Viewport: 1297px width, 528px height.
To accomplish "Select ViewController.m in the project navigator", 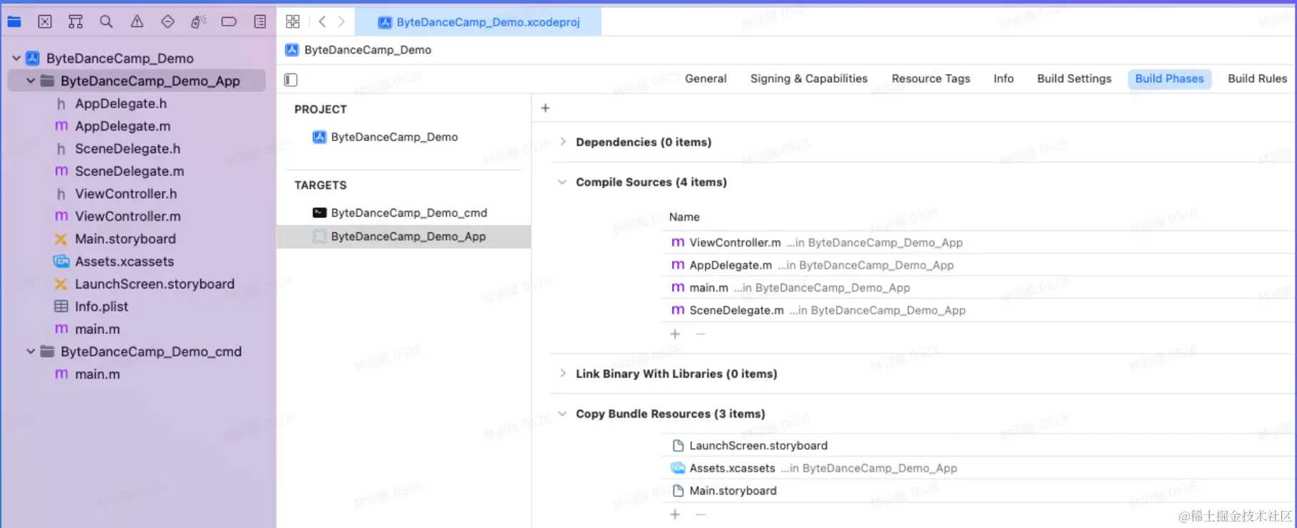I will point(128,216).
